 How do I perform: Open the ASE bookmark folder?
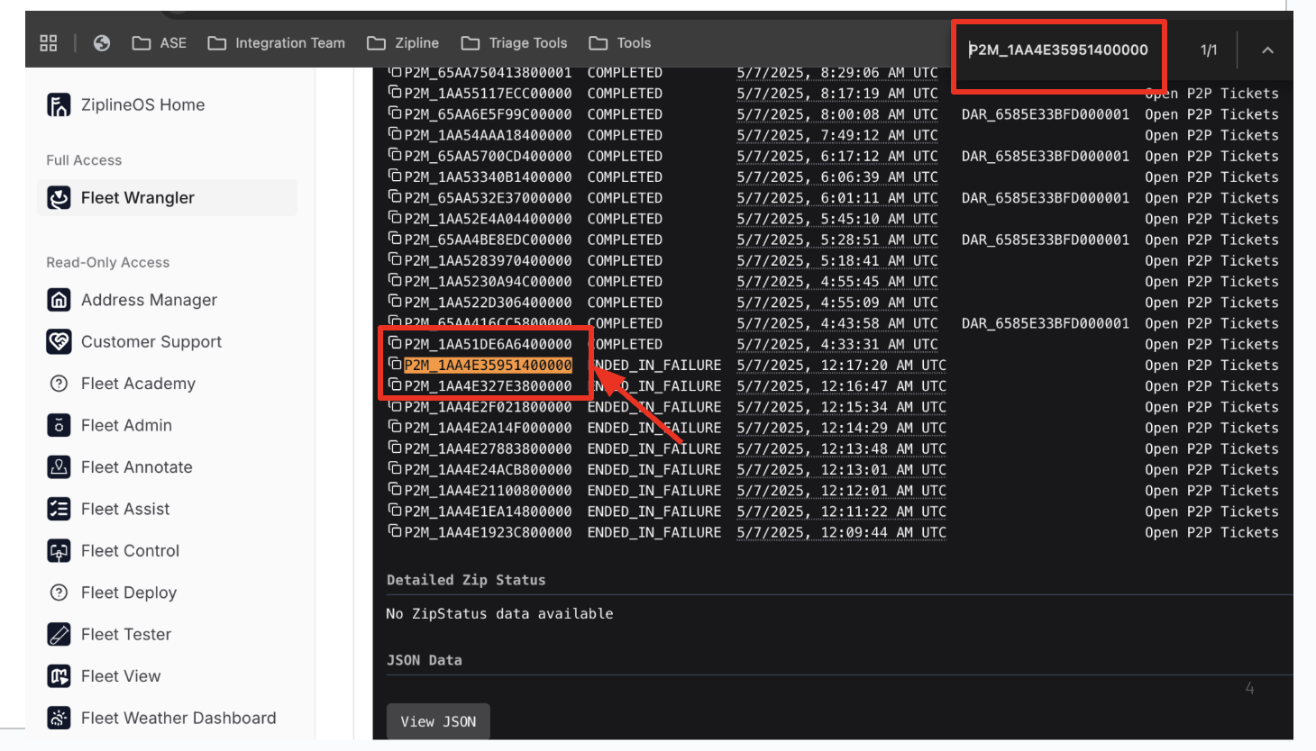(x=160, y=43)
